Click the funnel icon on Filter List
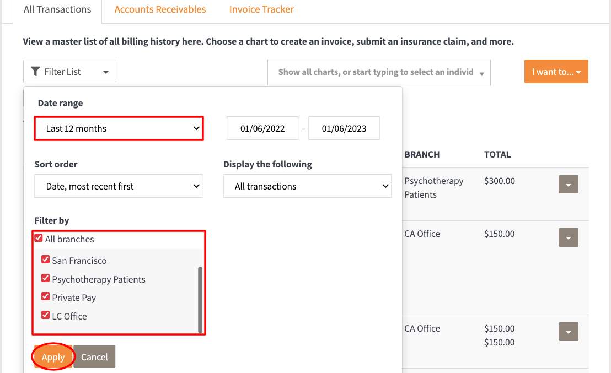This screenshot has height=373, width=611. [35, 72]
